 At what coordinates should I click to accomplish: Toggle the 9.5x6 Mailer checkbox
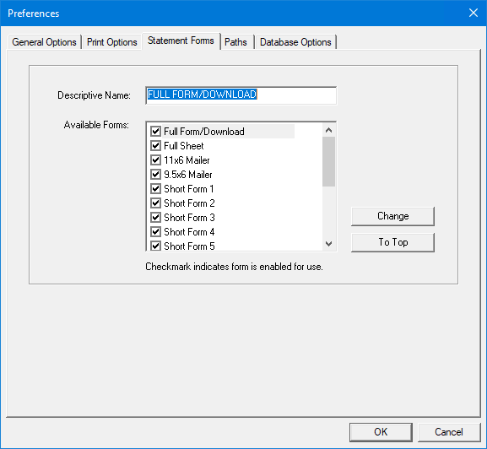click(155, 174)
